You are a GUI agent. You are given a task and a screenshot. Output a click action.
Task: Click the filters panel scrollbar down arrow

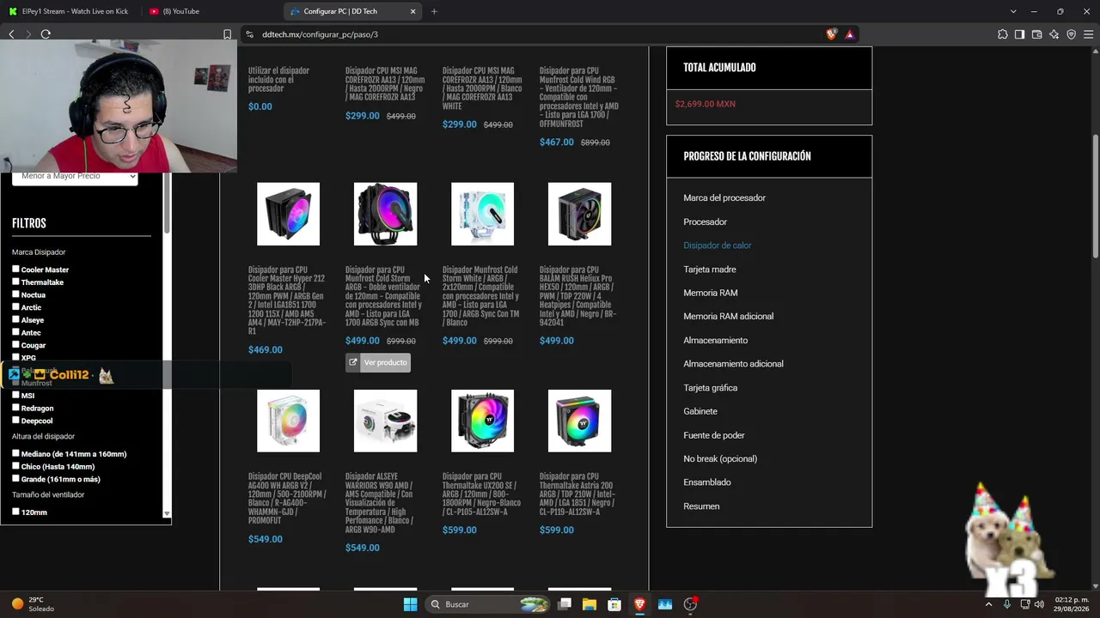[x=167, y=513]
